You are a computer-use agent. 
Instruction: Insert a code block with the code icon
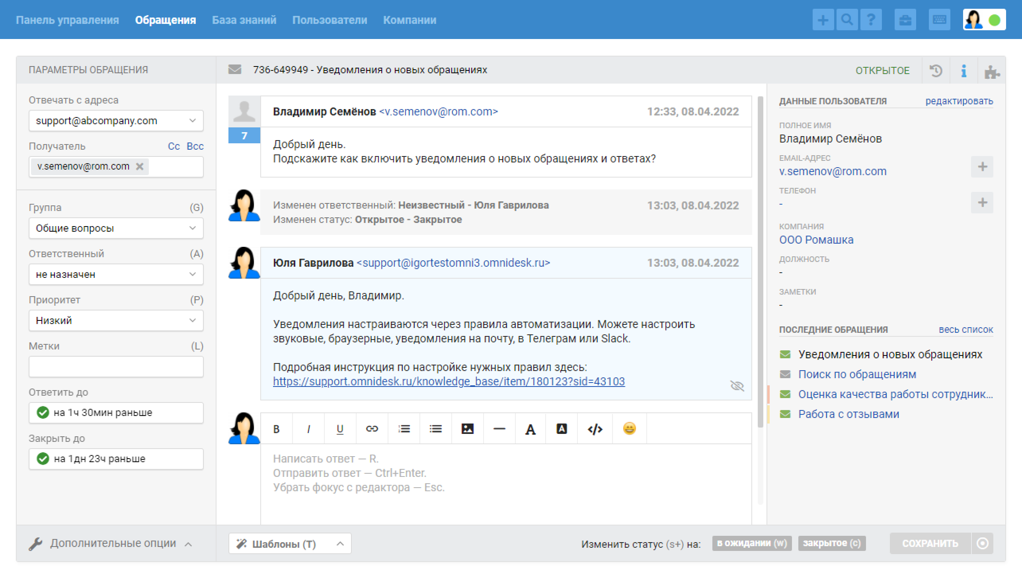[x=595, y=429]
